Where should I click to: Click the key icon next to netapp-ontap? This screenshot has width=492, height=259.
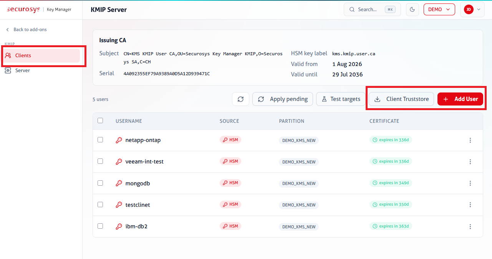pyautogui.click(x=119, y=140)
